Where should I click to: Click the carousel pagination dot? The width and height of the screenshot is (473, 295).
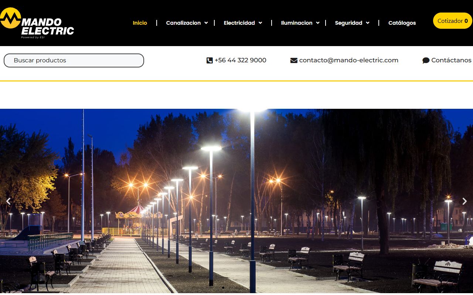pyautogui.click(x=223, y=288)
